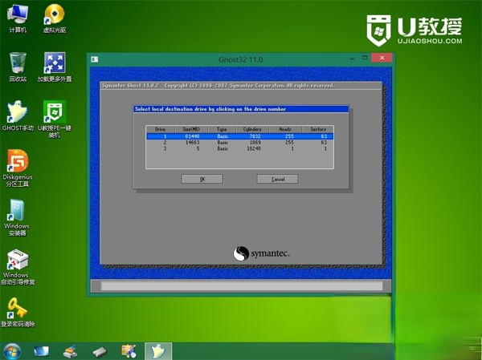This screenshot has width=482, height=360.
Task: Select drive 2 row with size 14663
Action: (x=239, y=143)
